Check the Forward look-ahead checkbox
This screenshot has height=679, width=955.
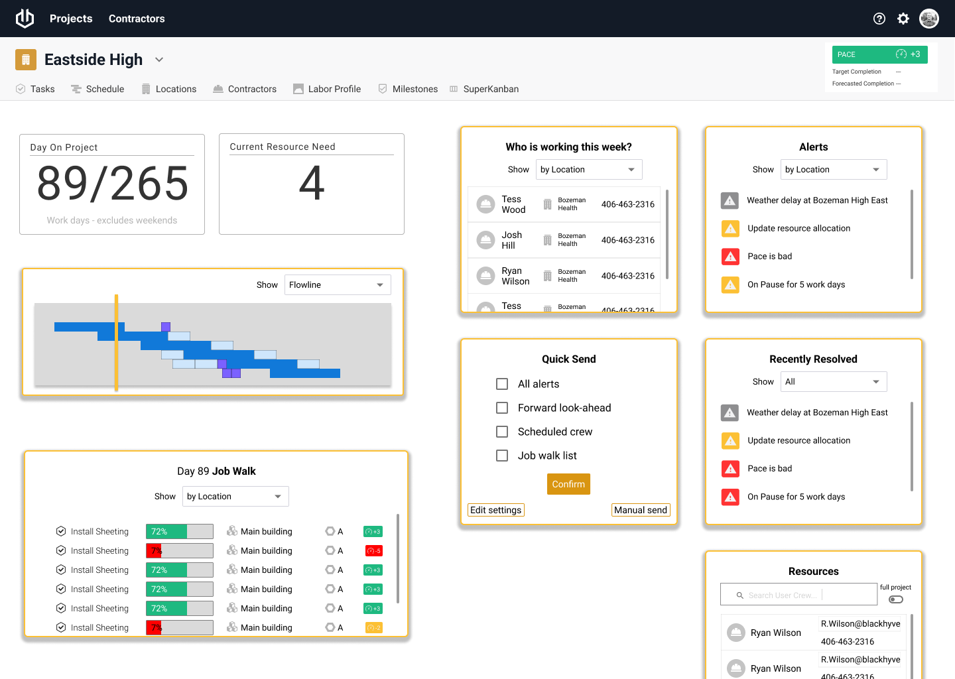[502, 408]
